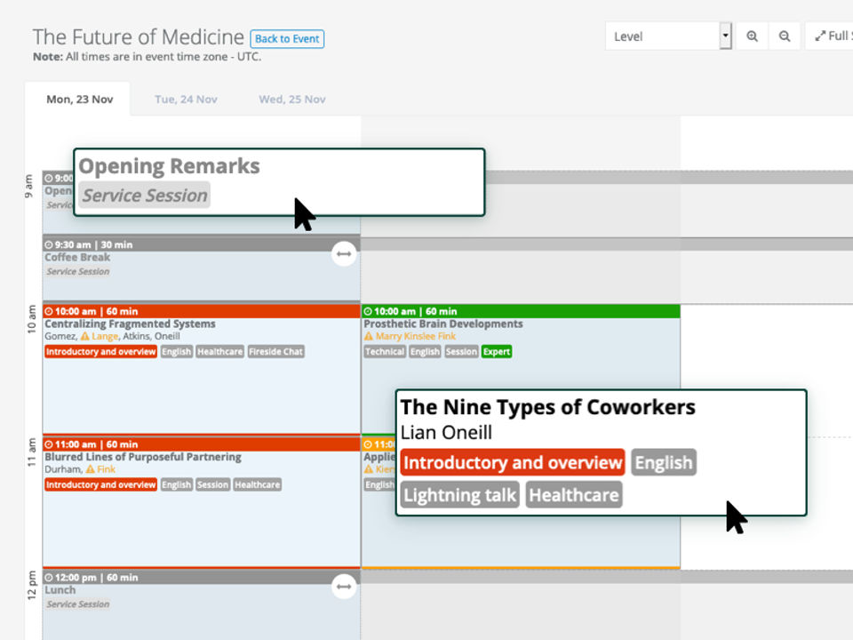
Task: Zoom out of the schedule grid
Action: 785,36
